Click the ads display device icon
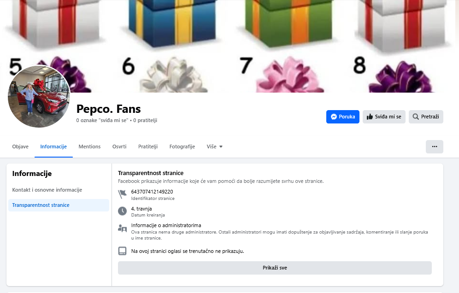Viewport: 459px width, 293px height. coord(122,251)
